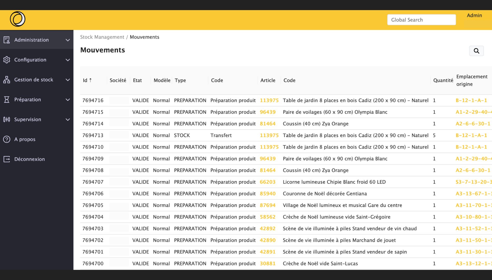Sort by the Société column header
The height and width of the screenshot is (280, 492).
(118, 80)
